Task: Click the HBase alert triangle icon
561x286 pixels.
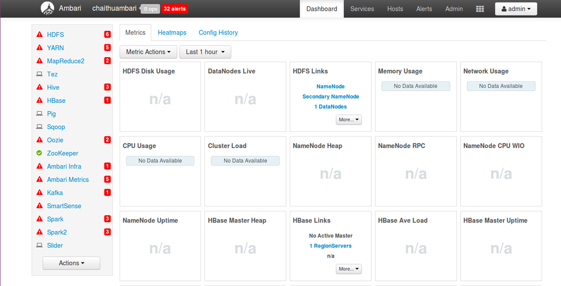Action: point(40,100)
